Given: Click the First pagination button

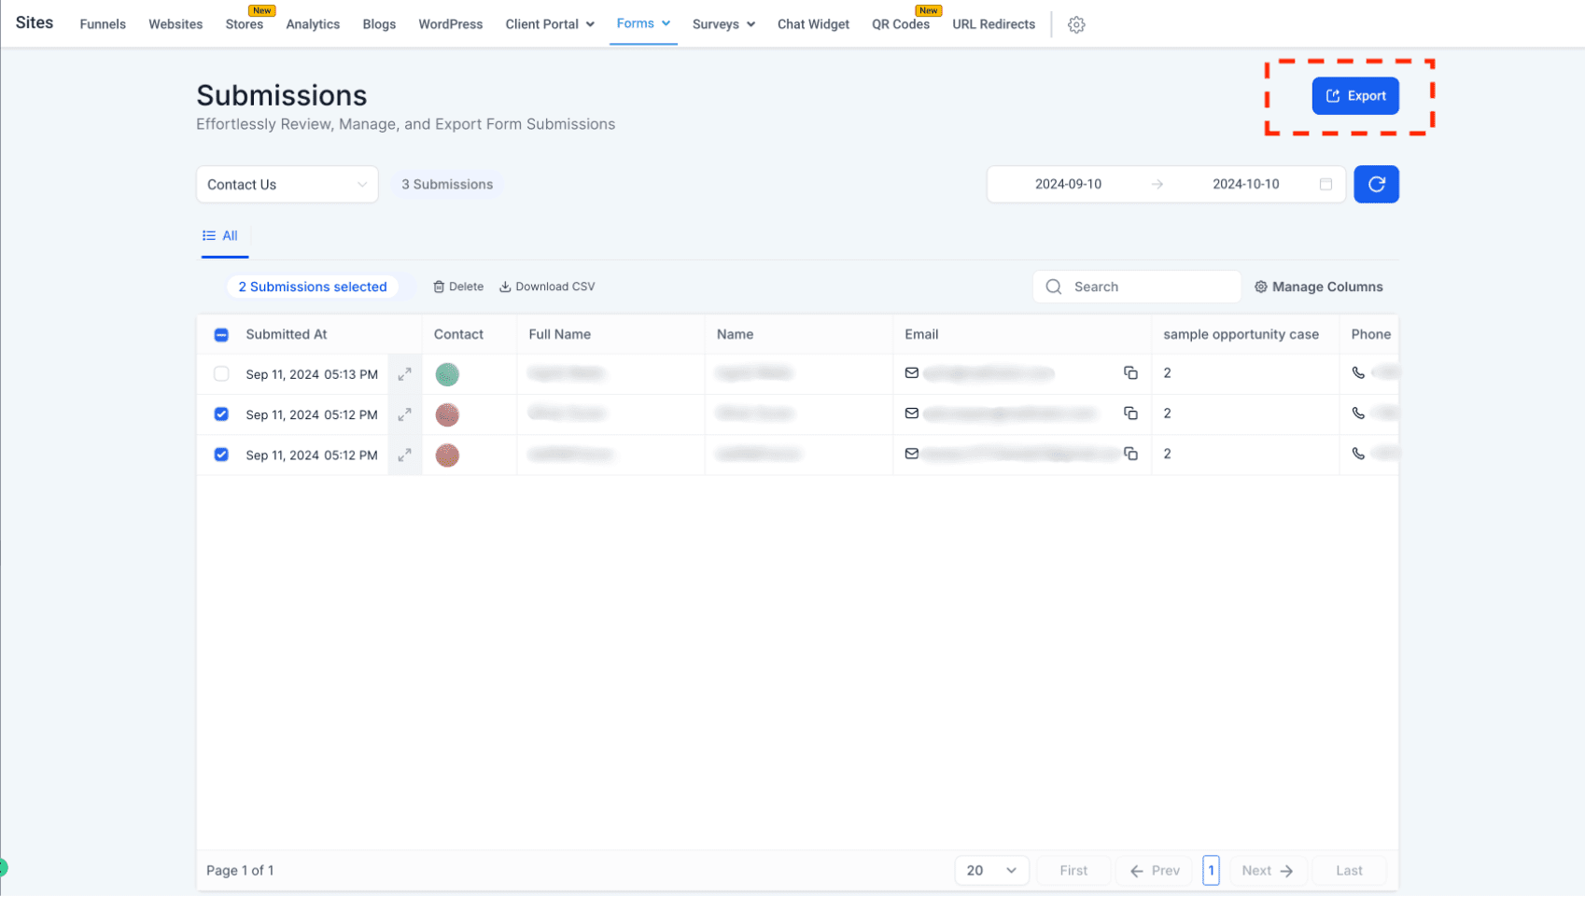Looking at the screenshot, I should tap(1073, 870).
